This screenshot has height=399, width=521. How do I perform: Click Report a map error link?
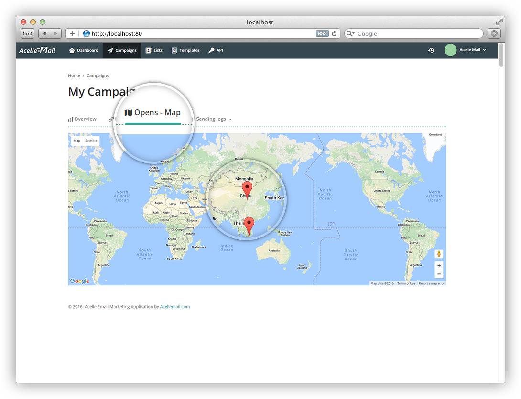(431, 283)
